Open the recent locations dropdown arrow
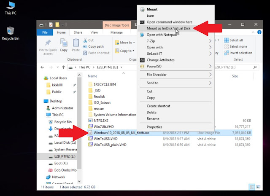The height and width of the screenshot is (196, 270). (57, 67)
